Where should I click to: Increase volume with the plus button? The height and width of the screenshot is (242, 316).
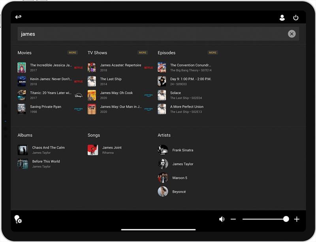pyautogui.click(x=297, y=219)
